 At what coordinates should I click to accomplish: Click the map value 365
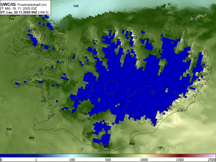(x=86, y=114)
